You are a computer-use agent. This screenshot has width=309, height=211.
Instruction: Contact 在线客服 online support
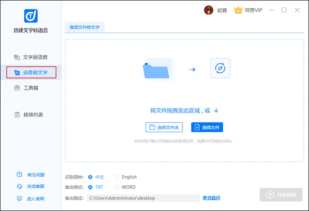point(36,186)
